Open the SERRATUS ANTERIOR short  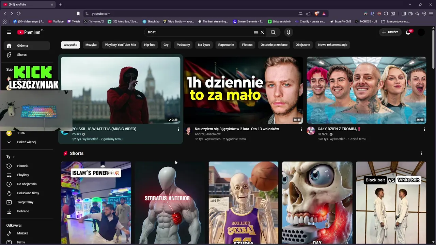click(170, 203)
